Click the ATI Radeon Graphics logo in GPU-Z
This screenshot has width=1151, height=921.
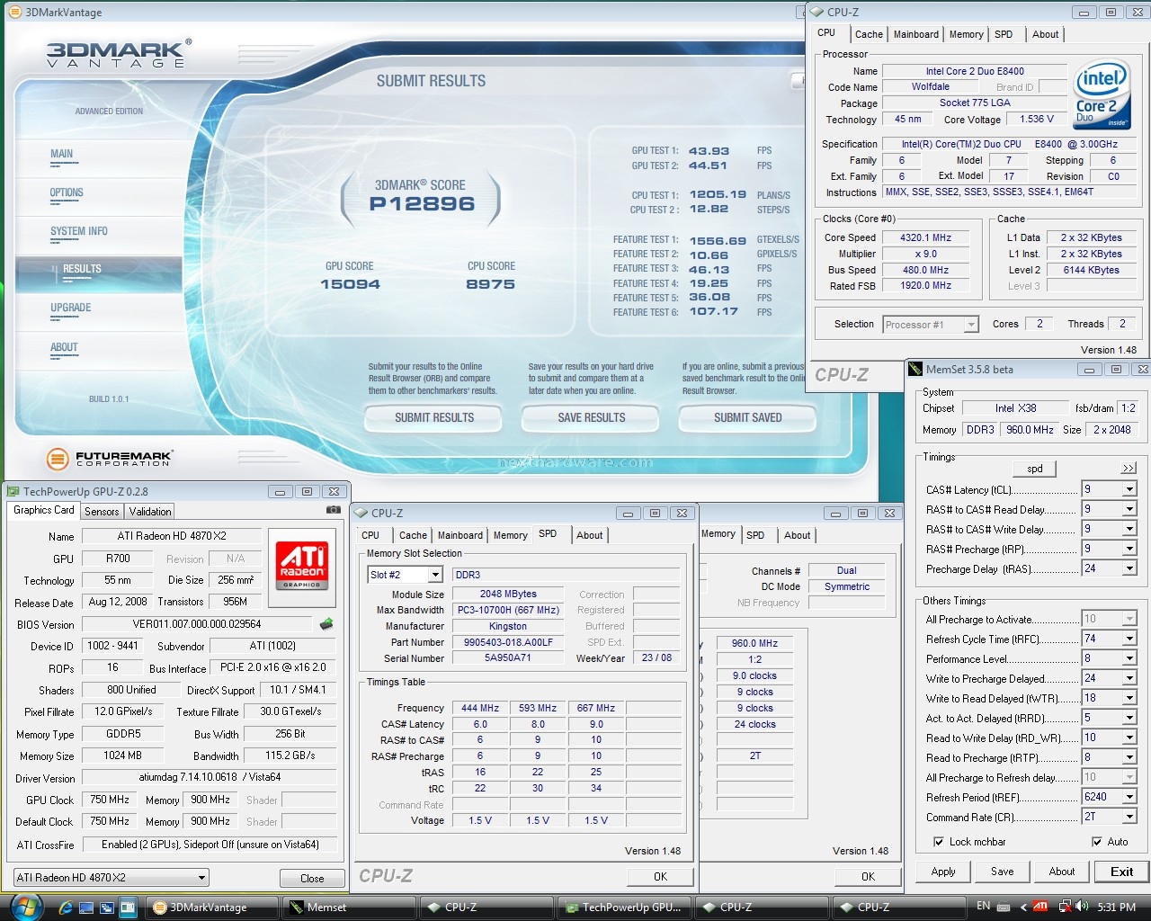[302, 565]
